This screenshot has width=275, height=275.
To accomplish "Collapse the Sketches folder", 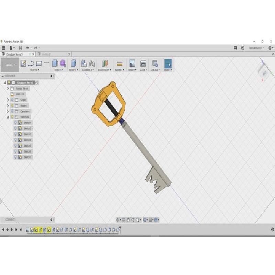I will point(8,117).
